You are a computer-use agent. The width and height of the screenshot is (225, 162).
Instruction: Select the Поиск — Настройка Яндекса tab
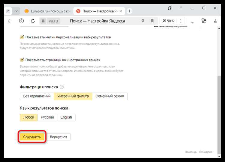99,11
